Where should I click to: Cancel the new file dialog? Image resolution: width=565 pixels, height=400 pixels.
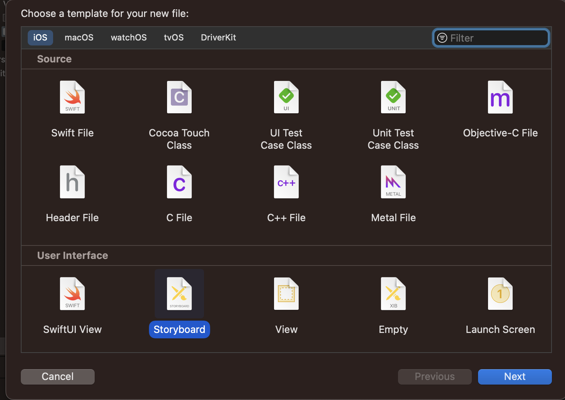click(x=58, y=376)
